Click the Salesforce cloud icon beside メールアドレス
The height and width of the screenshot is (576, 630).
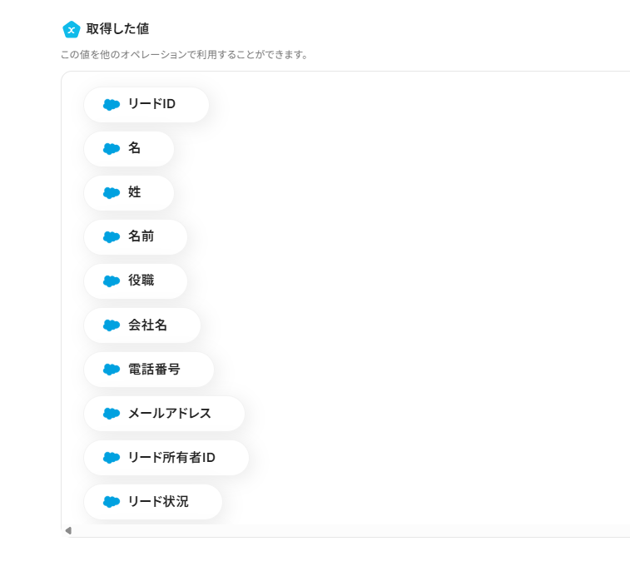[x=112, y=414]
